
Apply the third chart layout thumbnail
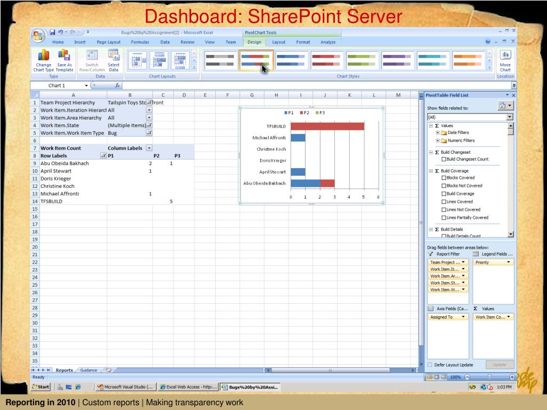(180, 60)
